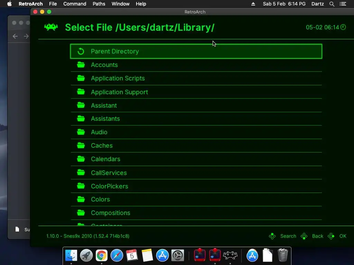The image size is (354, 265).
Task: Open the Command menu
Action: 75,4
